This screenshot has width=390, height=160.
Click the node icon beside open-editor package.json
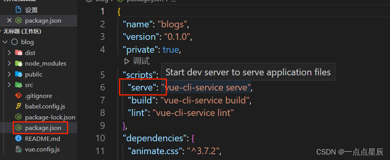pyautogui.click(x=18, y=21)
